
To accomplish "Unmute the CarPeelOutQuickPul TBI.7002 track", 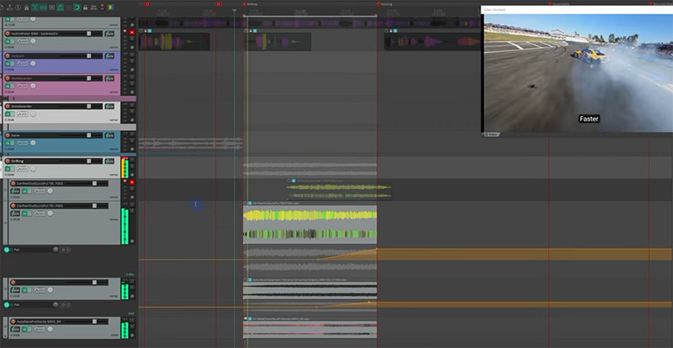I will [x=131, y=182].
